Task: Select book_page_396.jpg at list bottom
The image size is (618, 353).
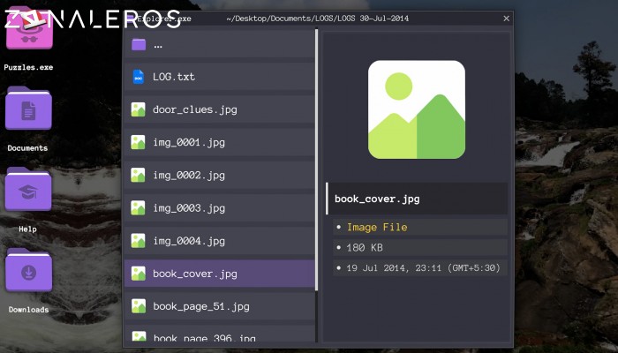Action: 204,337
